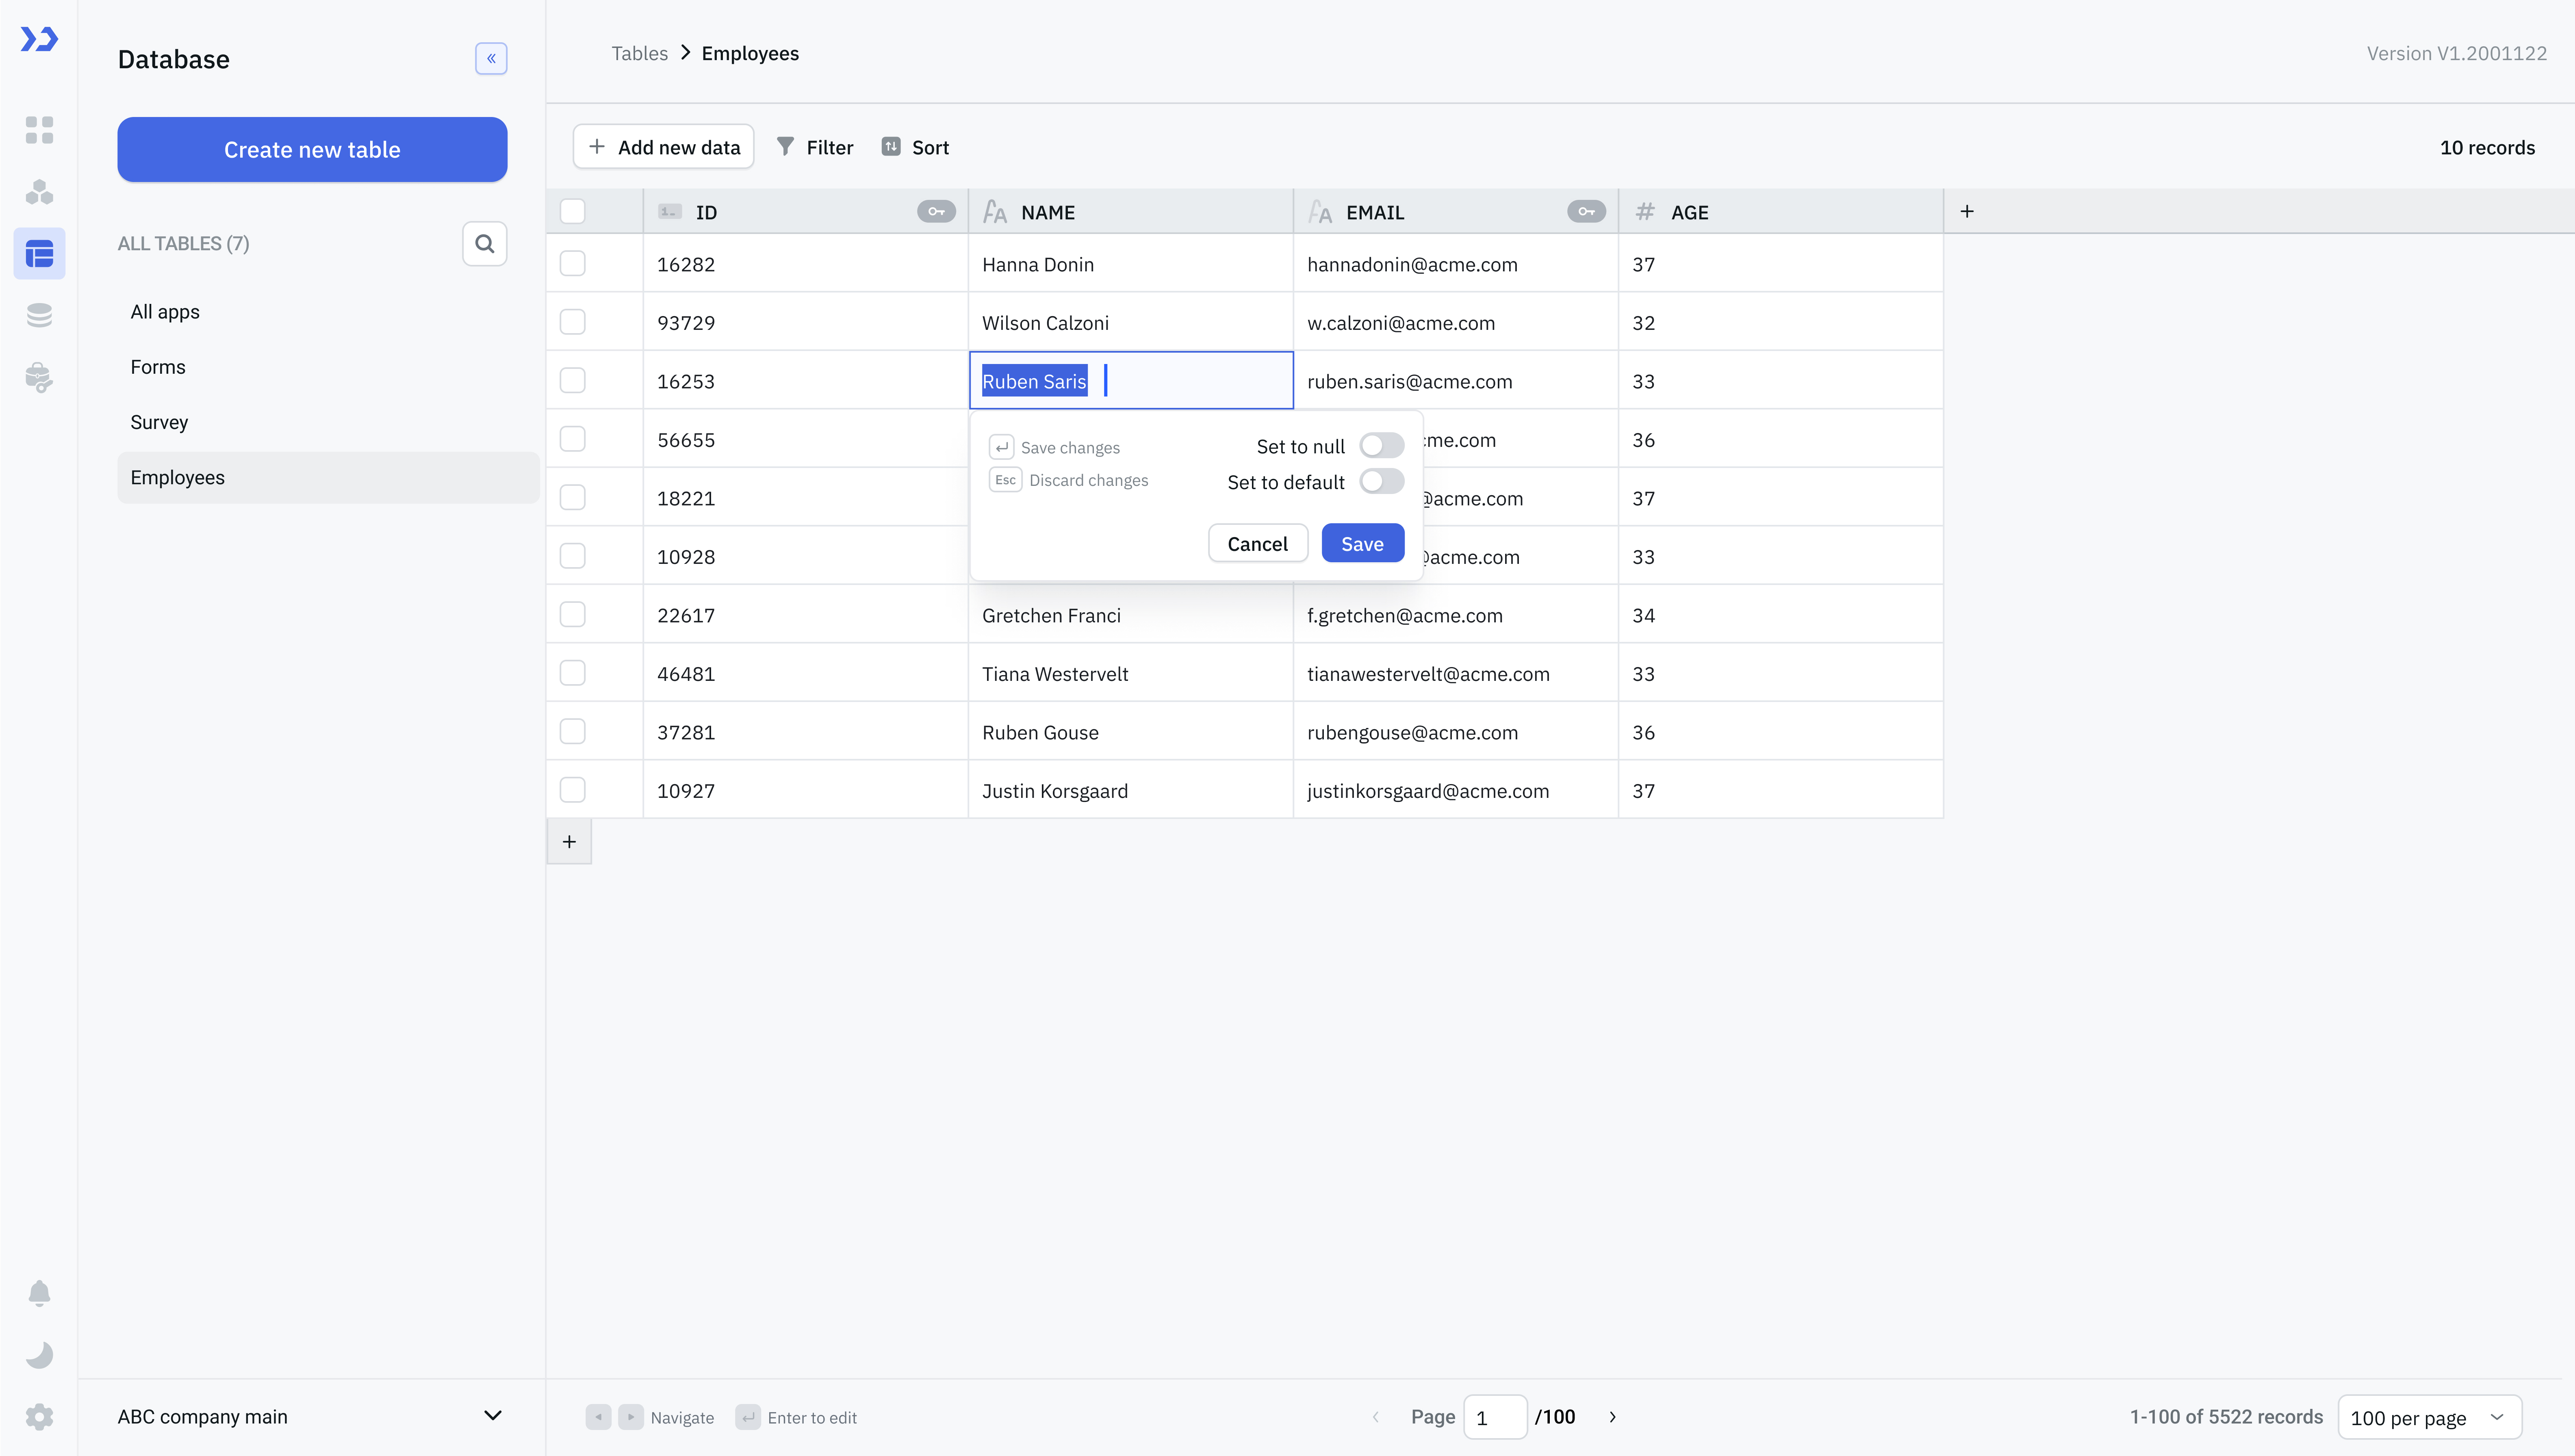Select the row checkbox for Hanna Donin
Viewport: 2575px width, 1456px height.
pyautogui.click(x=572, y=264)
